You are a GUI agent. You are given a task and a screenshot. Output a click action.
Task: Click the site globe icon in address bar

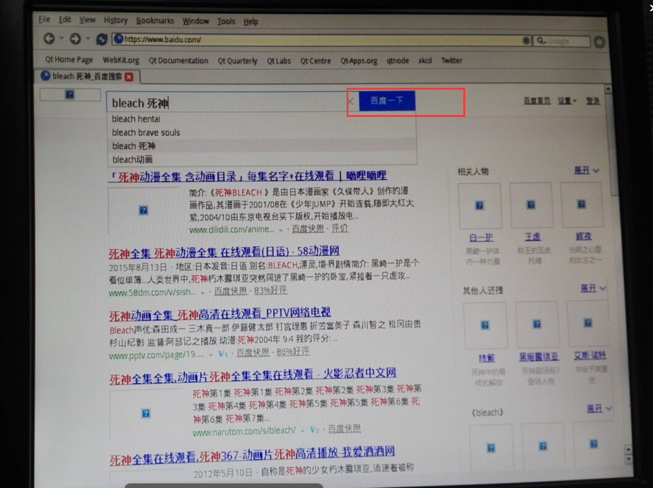pos(119,39)
